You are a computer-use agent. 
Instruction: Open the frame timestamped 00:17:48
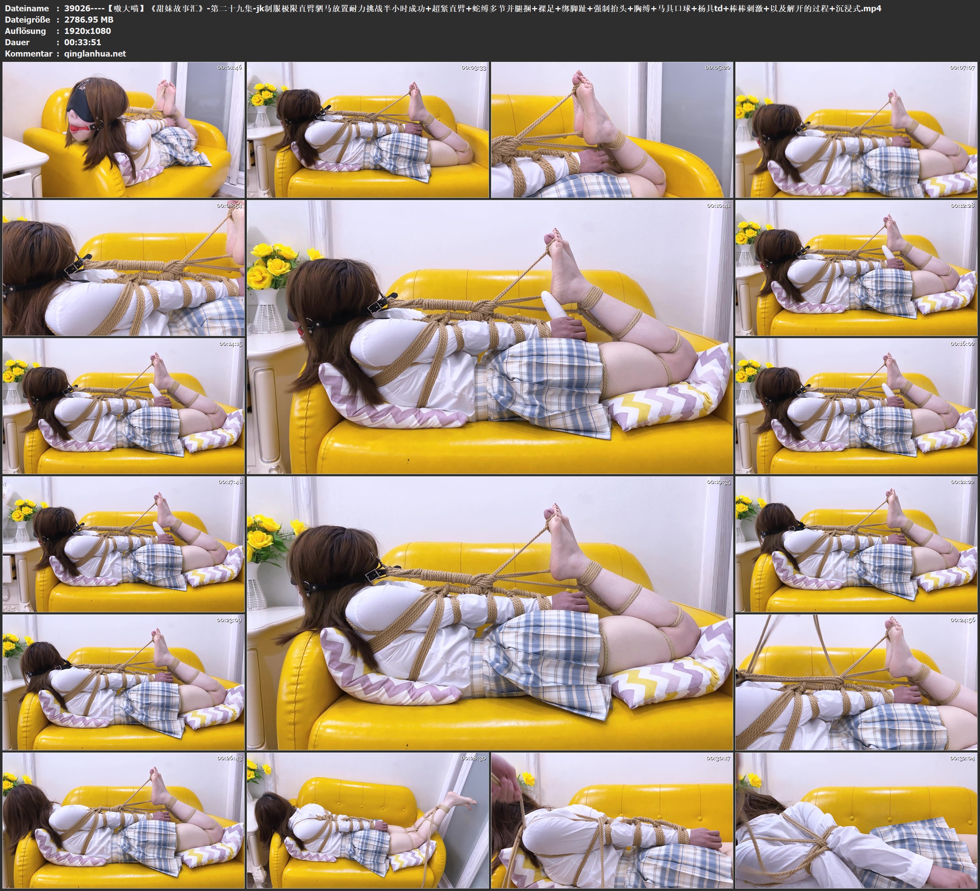point(124,544)
